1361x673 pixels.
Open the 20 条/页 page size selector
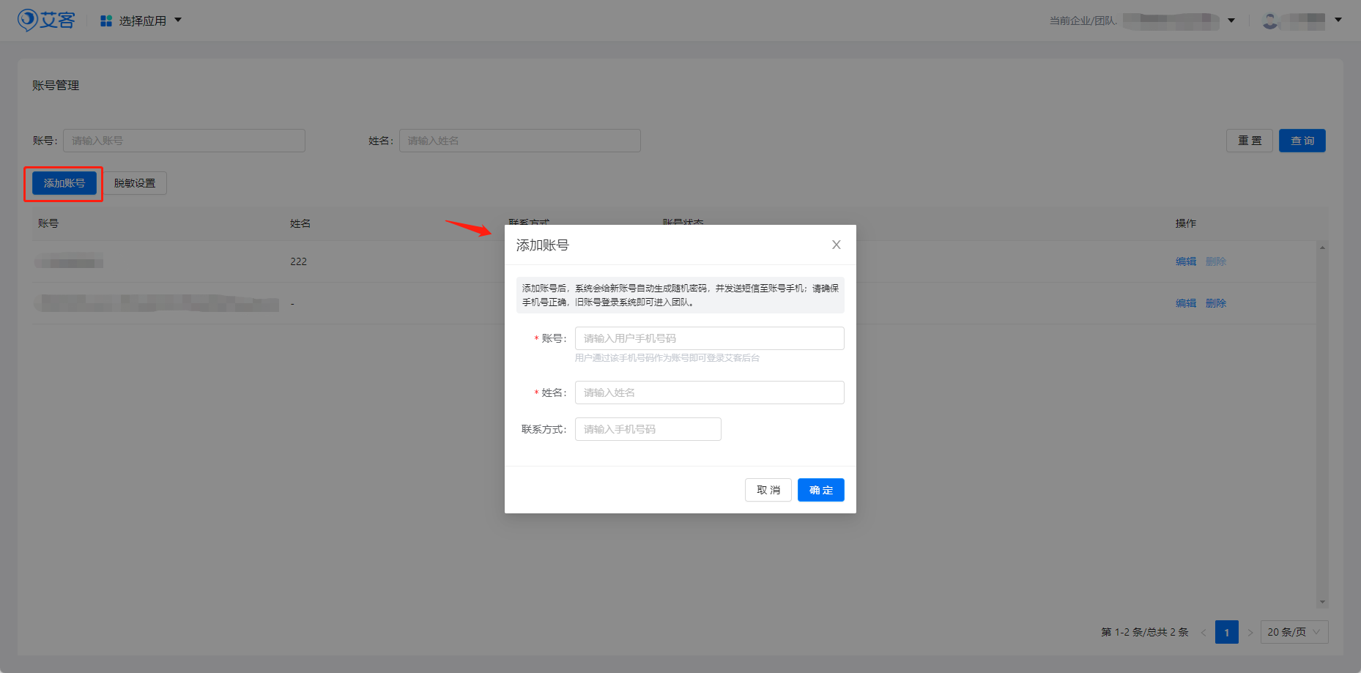1294,632
